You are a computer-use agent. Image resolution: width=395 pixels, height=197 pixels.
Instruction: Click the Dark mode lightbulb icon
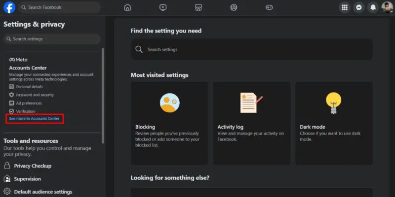pos(334,103)
